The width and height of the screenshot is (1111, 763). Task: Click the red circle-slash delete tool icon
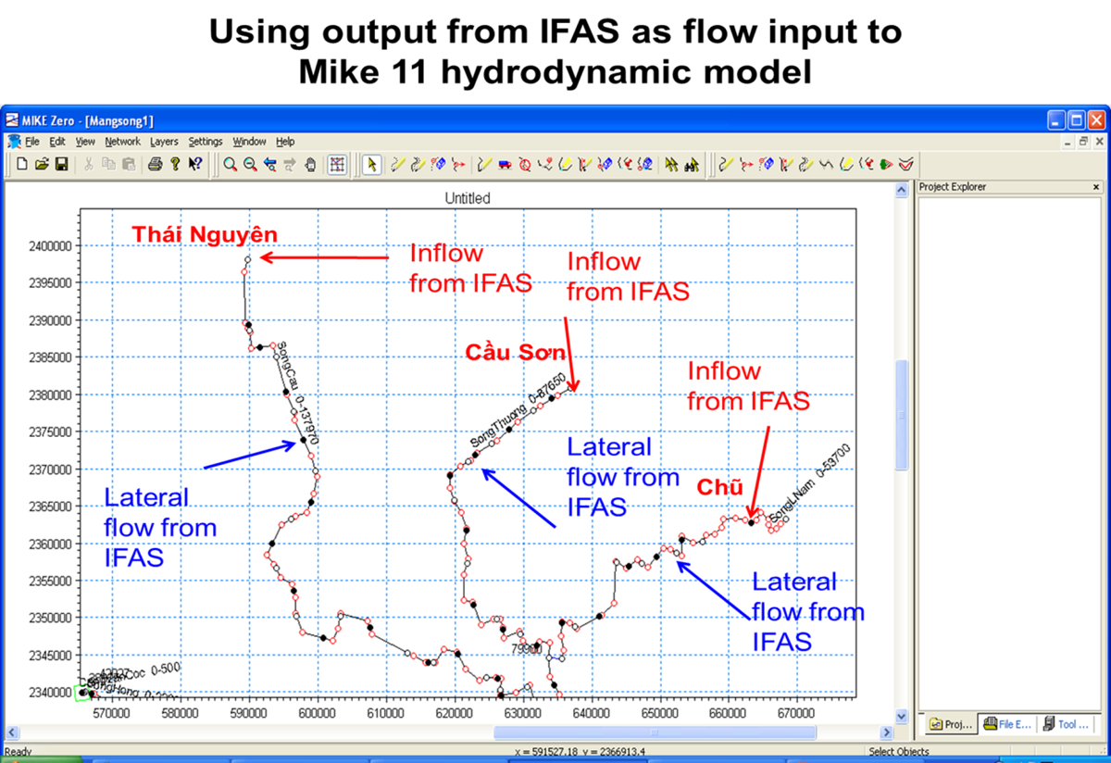tap(525, 164)
